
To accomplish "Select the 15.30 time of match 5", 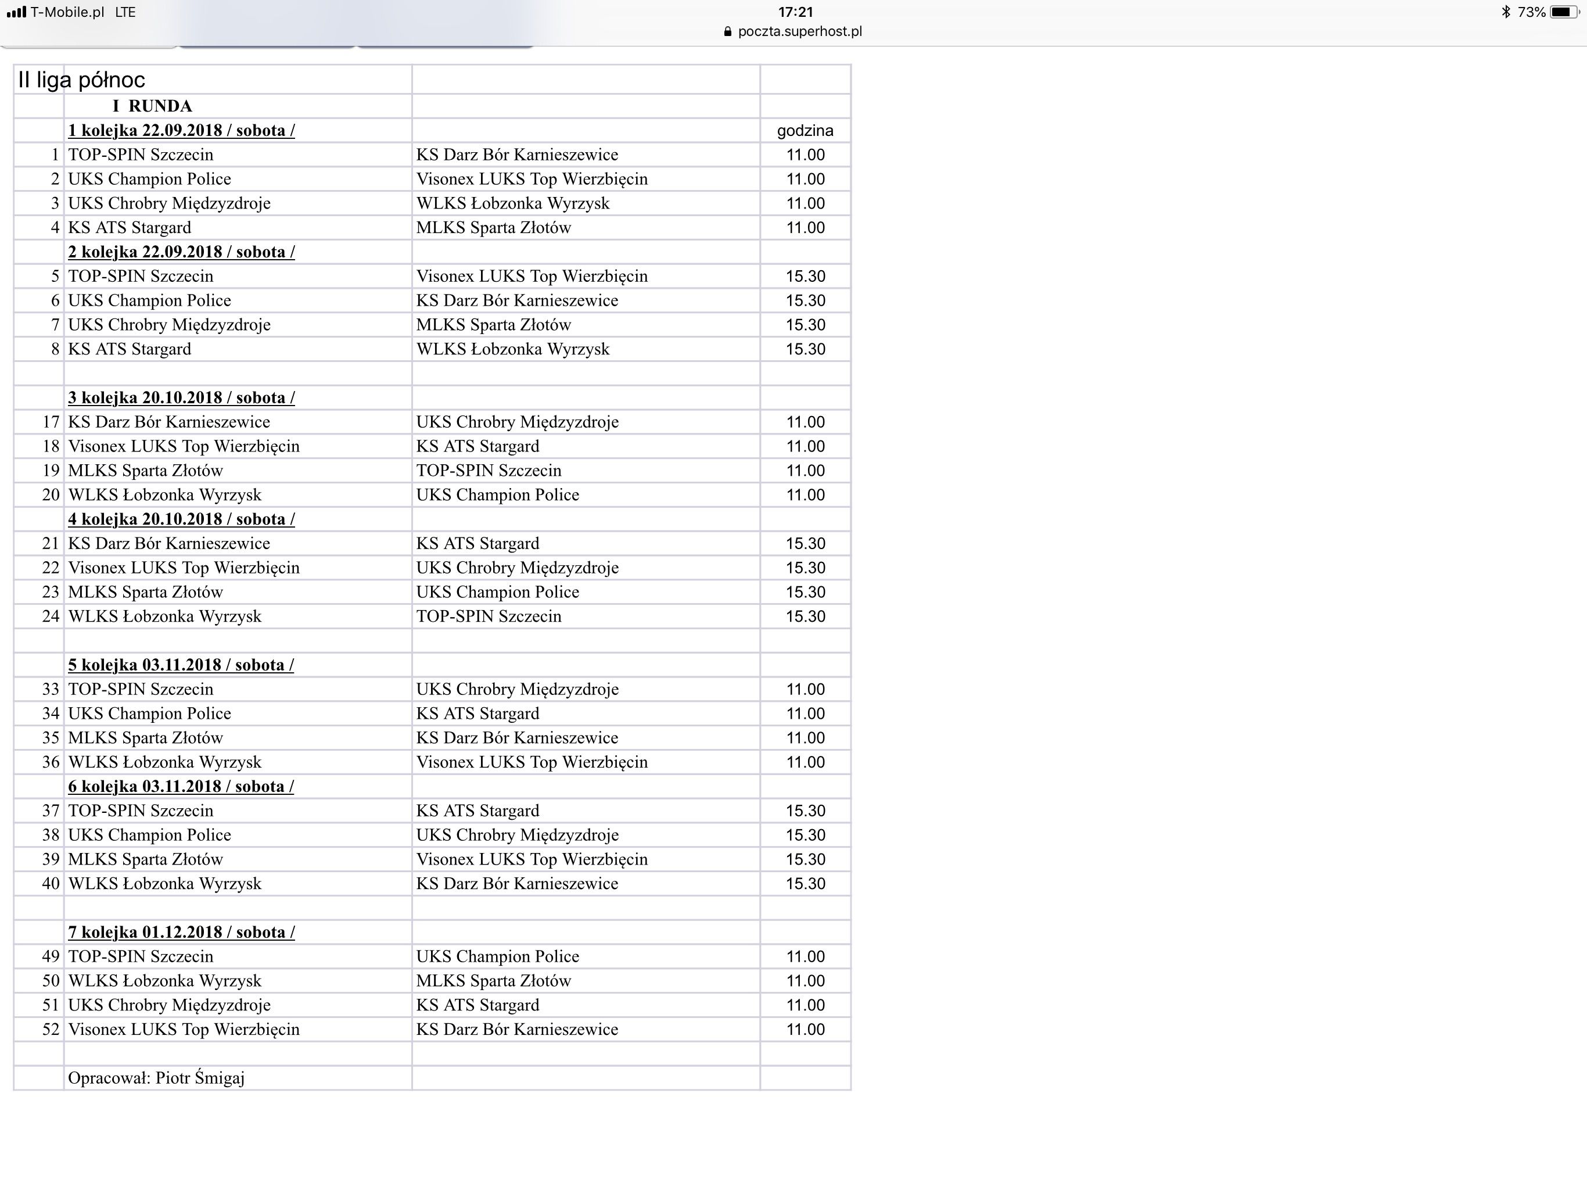I will tap(806, 277).
